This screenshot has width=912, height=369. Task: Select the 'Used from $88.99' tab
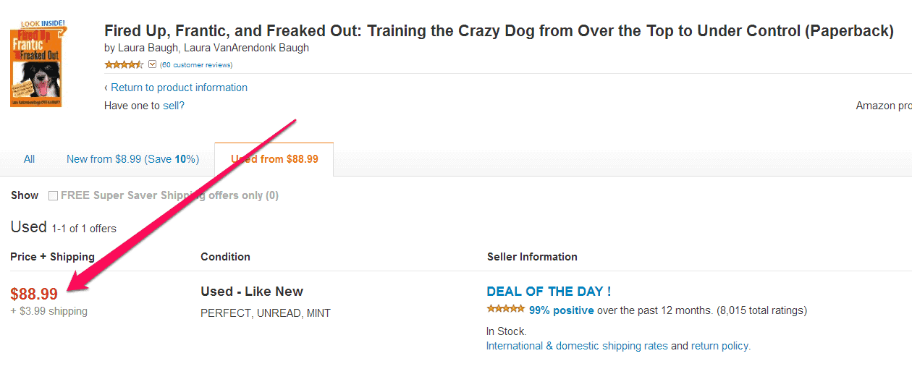tap(274, 159)
